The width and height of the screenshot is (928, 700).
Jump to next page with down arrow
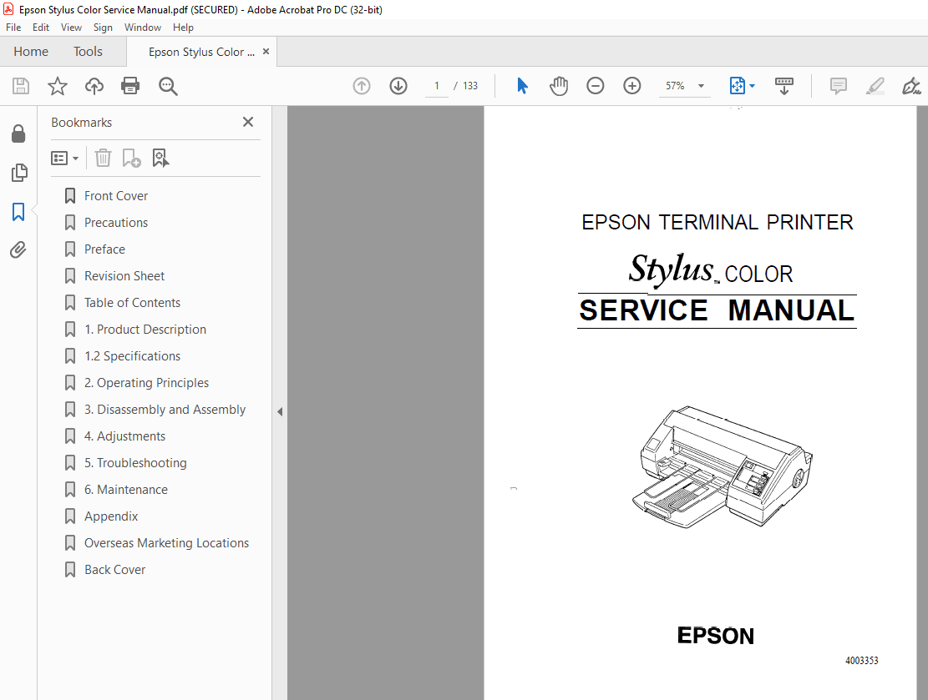point(398,85)
